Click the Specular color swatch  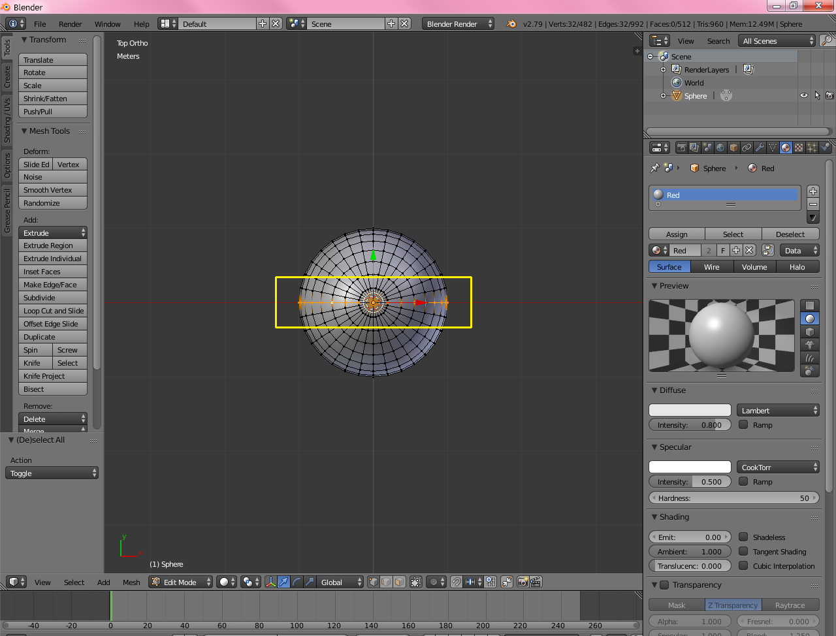click(690, 467)
